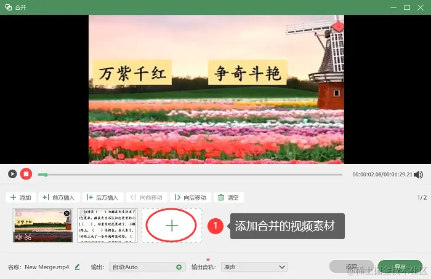Open scissors trim tool on first clip
Screen dimensions: 431x279
click(28, 237)
